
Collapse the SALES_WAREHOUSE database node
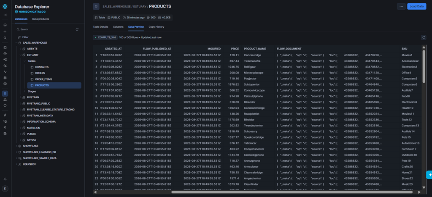click(16, 43)
